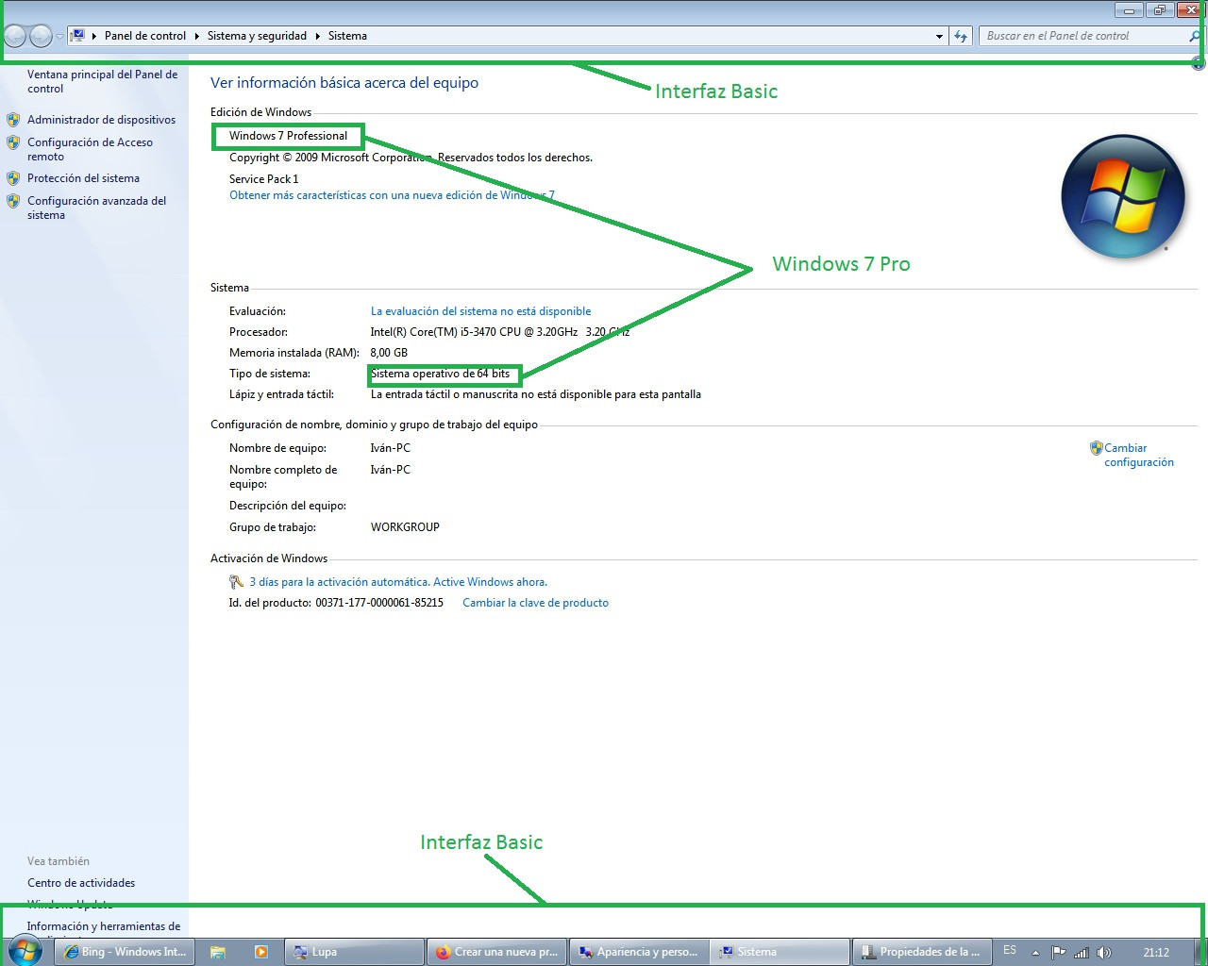Click the Back navigation arrow
Viewport: 1208px width, 966px height.
coord(15,36)
